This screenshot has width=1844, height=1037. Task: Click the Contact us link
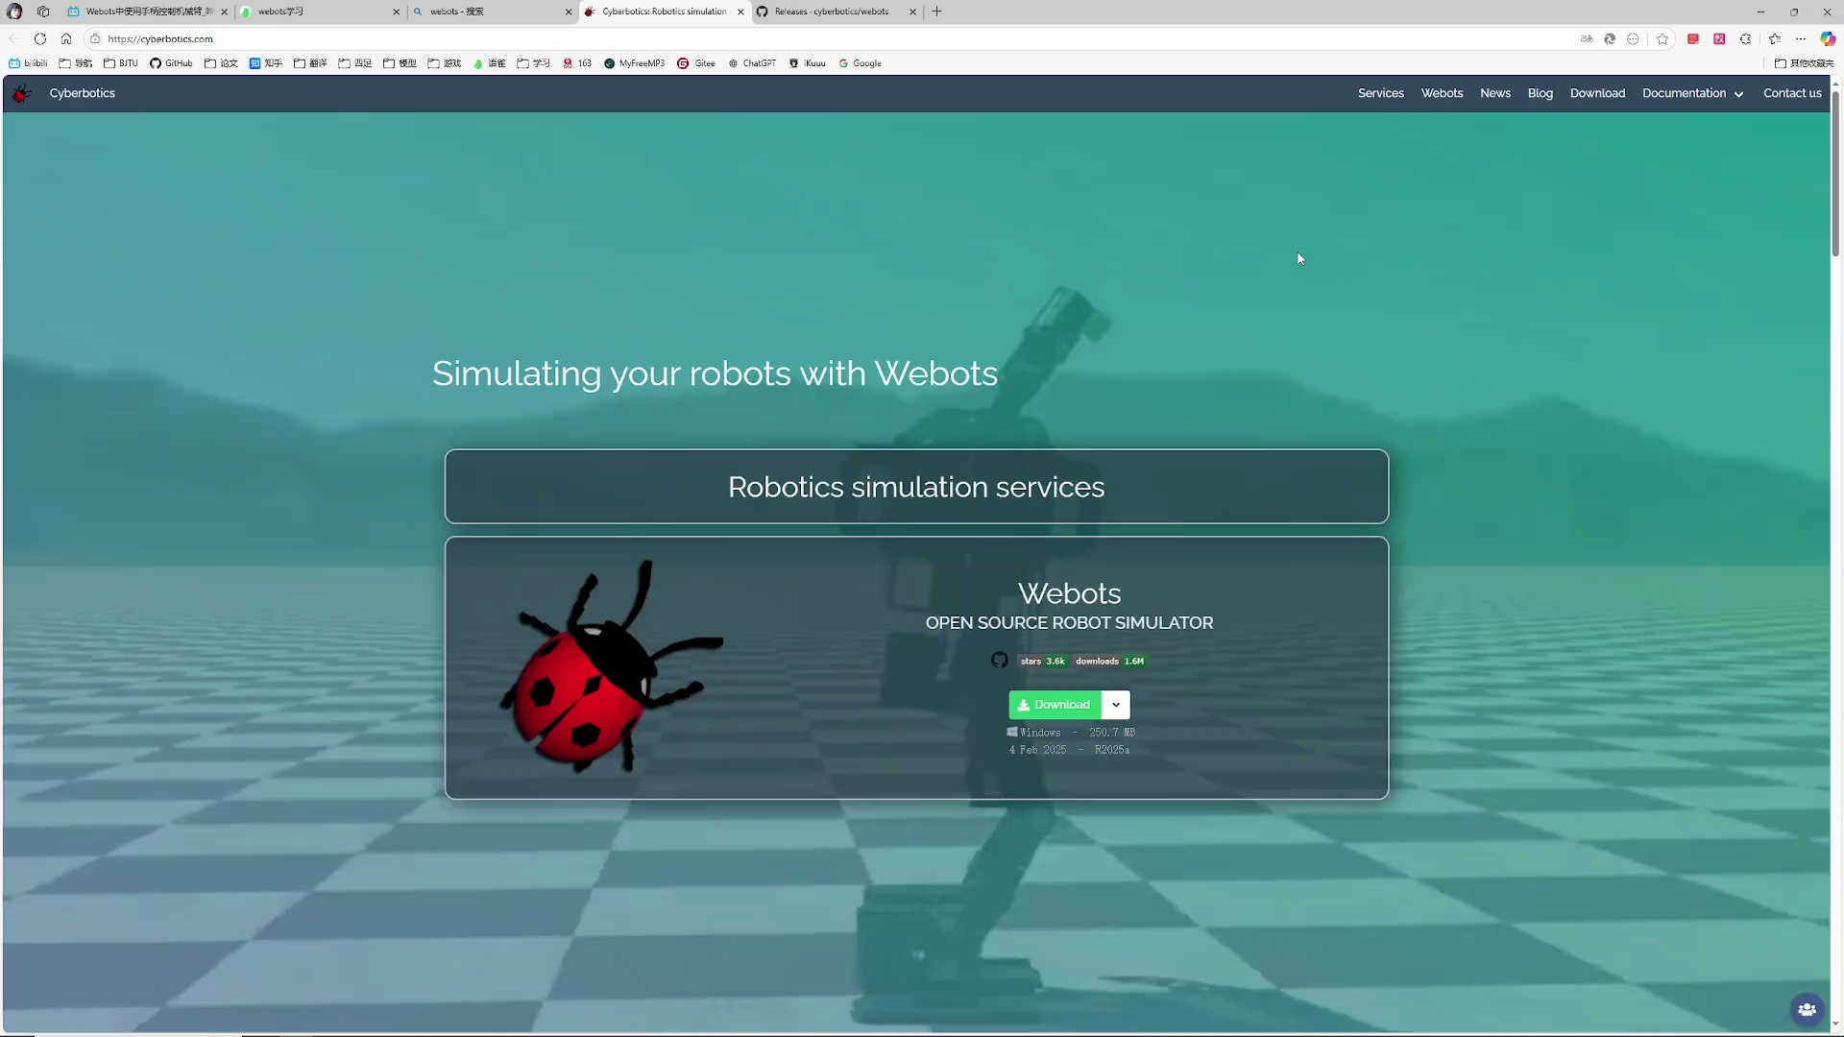coord(1792,93)
